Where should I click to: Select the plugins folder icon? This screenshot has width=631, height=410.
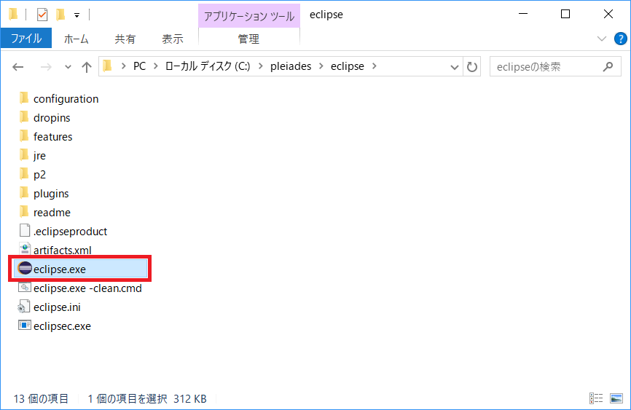coord(25,193)
